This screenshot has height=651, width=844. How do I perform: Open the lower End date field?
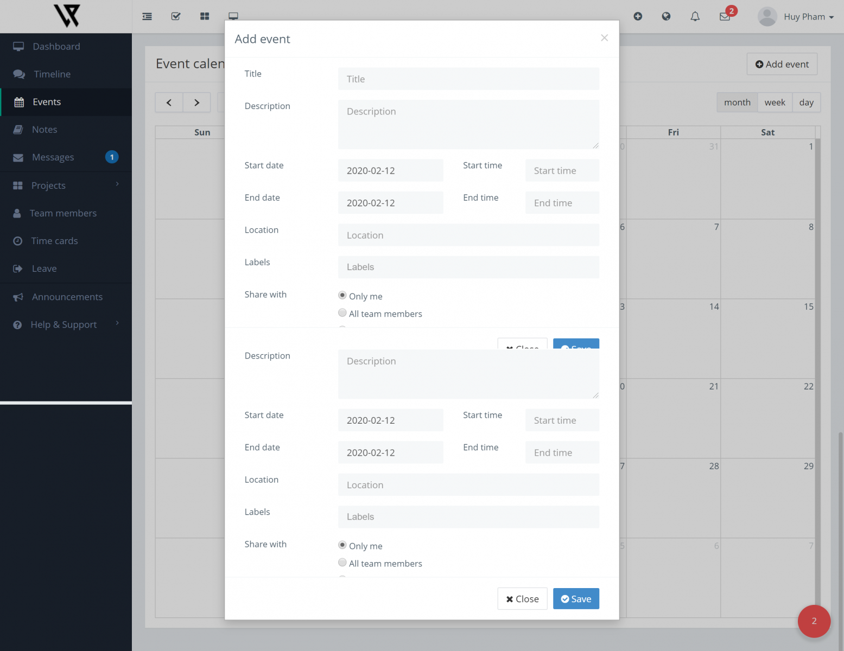pos(390,452)
